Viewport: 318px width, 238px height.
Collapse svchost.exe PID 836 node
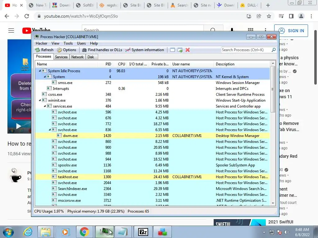[x=50, y=130]
